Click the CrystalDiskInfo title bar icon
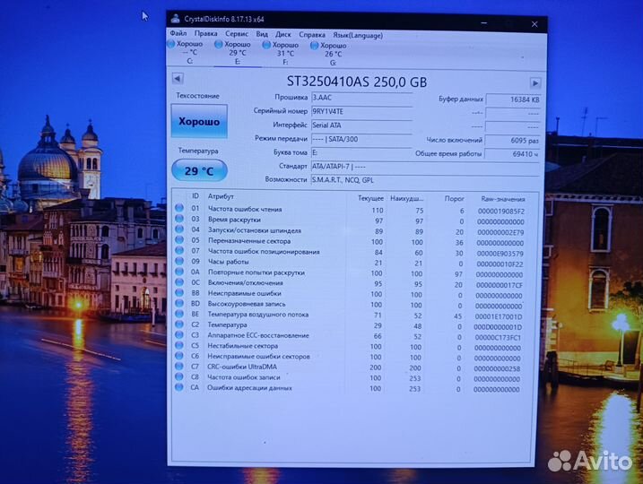643x484 pixels. 176,19
